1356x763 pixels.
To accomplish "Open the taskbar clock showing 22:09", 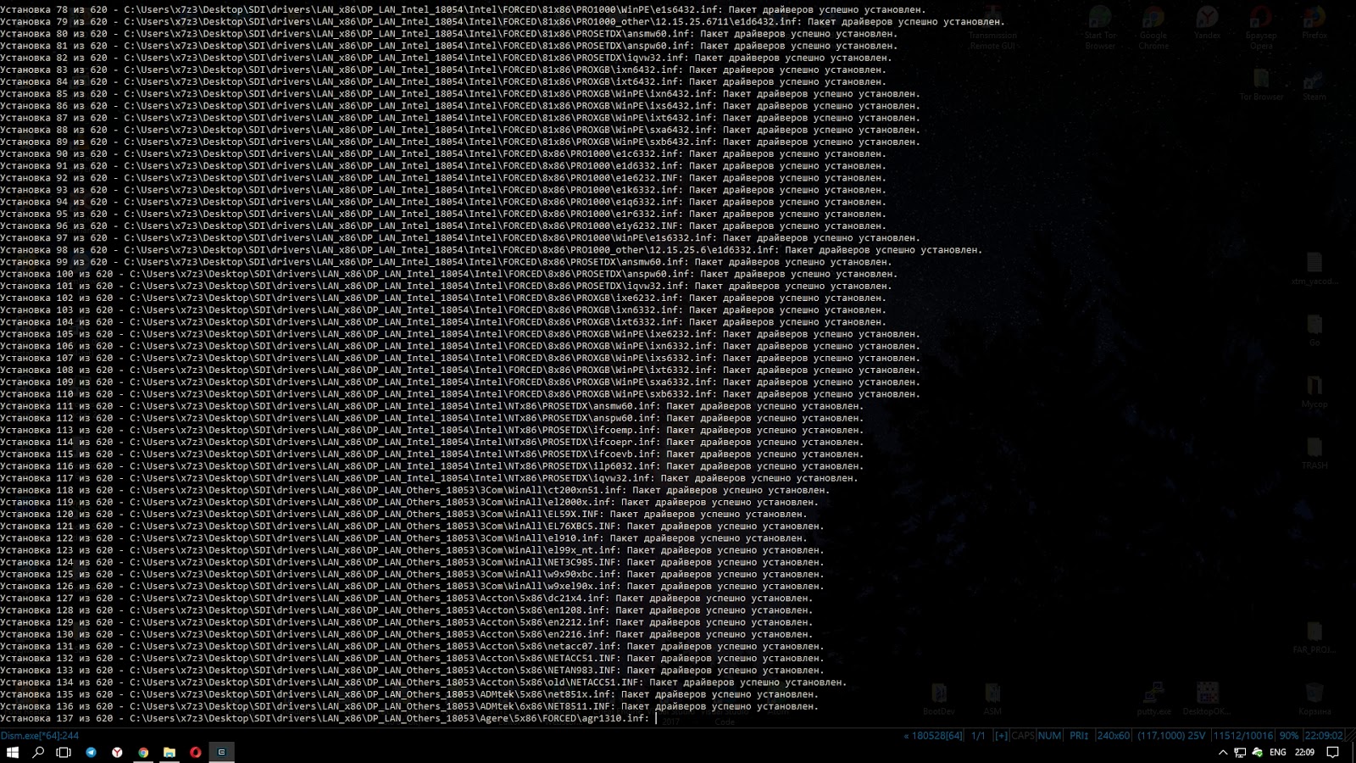I will click(x=1304, y=752).
